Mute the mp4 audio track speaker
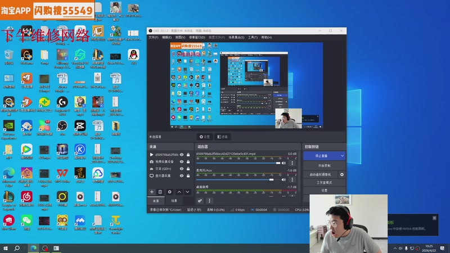Image resolution: width=450 pixels, height=253 pixels. point(284,163)
